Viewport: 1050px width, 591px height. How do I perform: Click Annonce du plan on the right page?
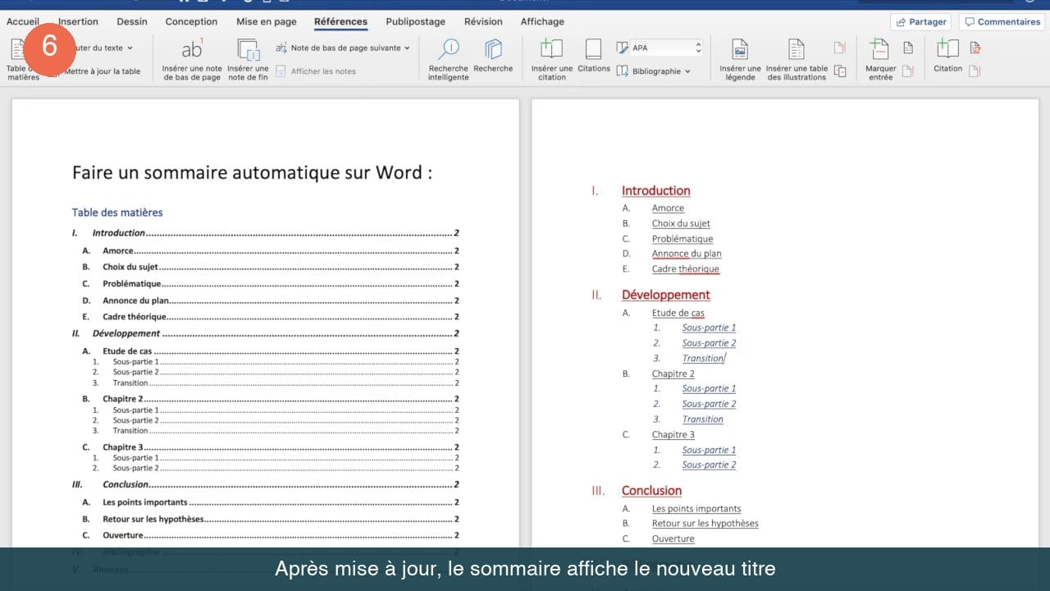(x=687, y=254)
